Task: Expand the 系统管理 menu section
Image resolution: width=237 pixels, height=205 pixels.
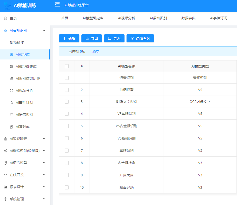Action: (x=44, y=199)
